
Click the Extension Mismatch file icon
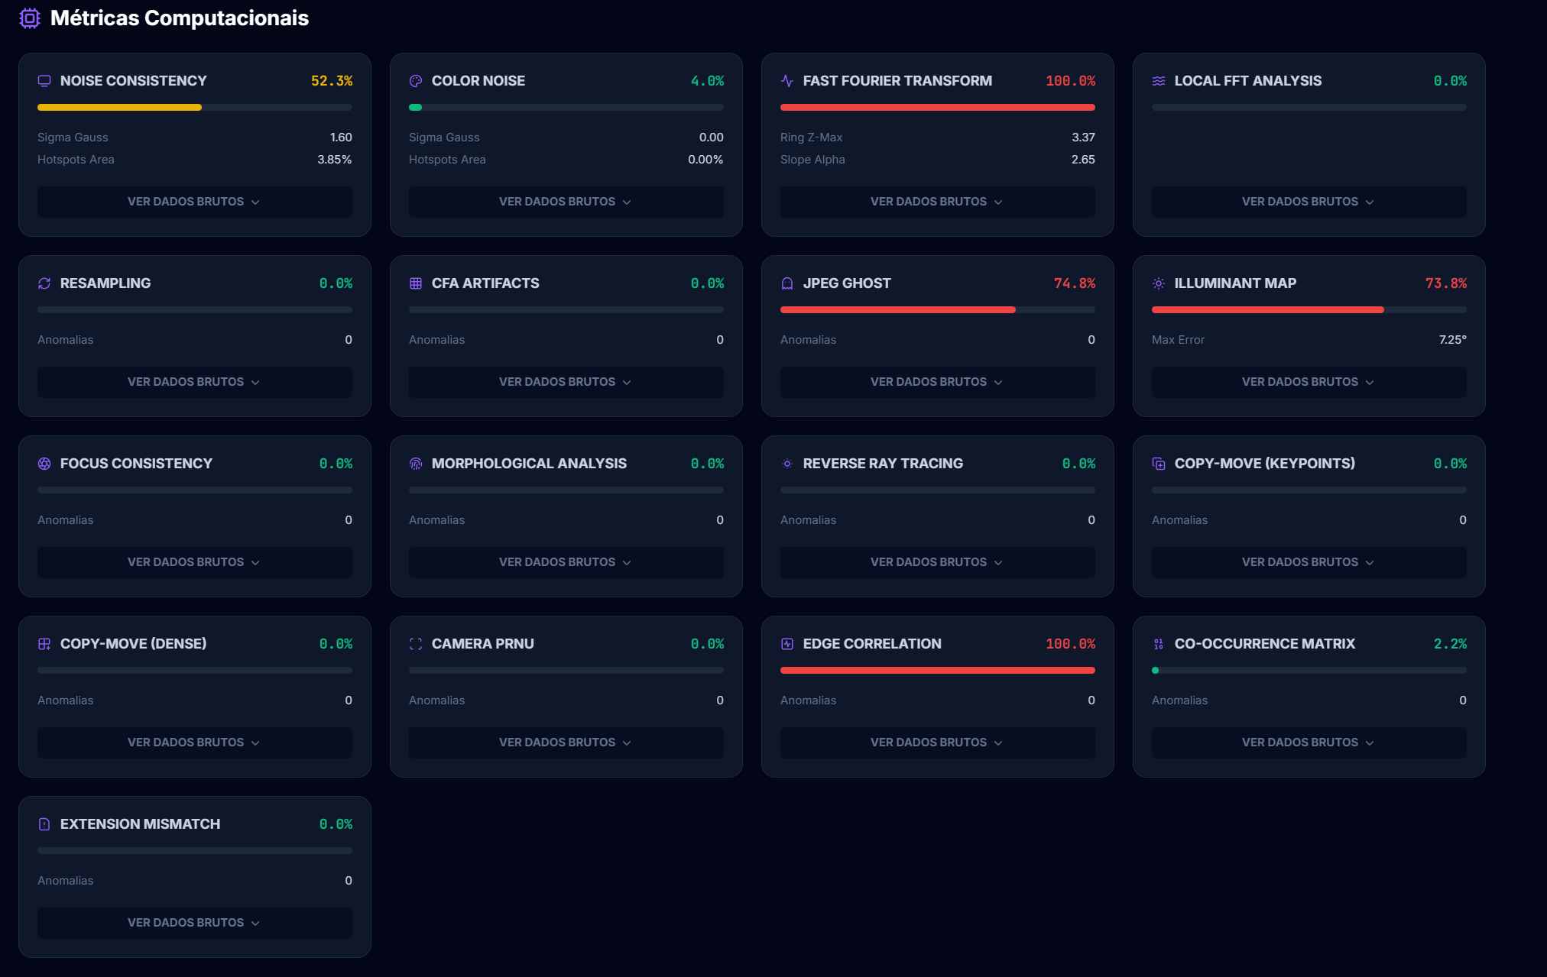pos(44,824)
